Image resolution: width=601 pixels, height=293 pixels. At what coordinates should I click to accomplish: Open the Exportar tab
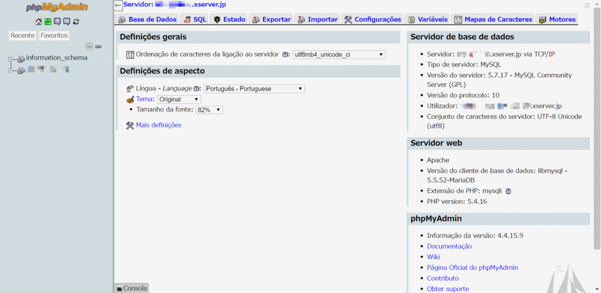click(271, 19)
